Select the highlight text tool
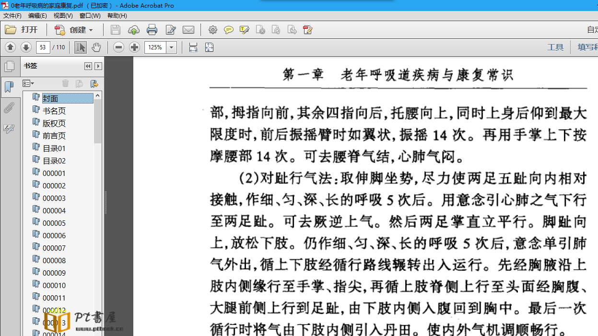This screenshot has width=598, height=336. tap(245, 30)
